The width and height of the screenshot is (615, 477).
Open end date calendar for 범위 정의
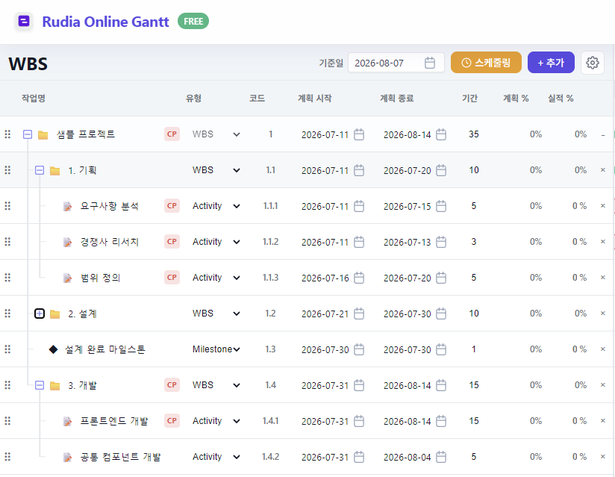(x=441, y=278)
